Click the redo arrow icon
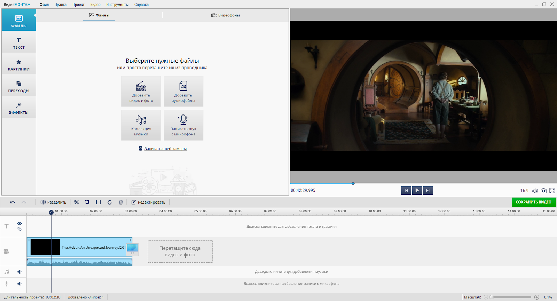The width and height of the screenshot is (557, 301). [24, 202]
